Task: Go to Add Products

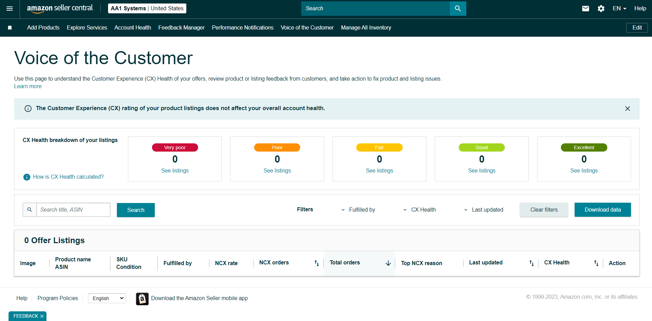Action: (x=43, y=28)
